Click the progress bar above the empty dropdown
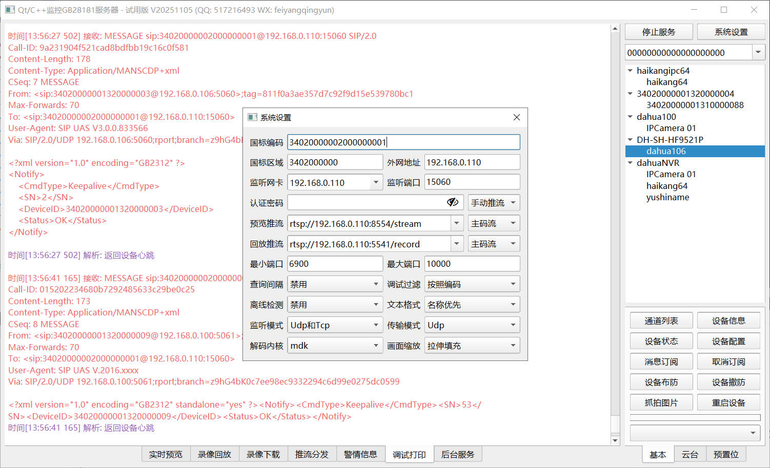 [695, 417]
